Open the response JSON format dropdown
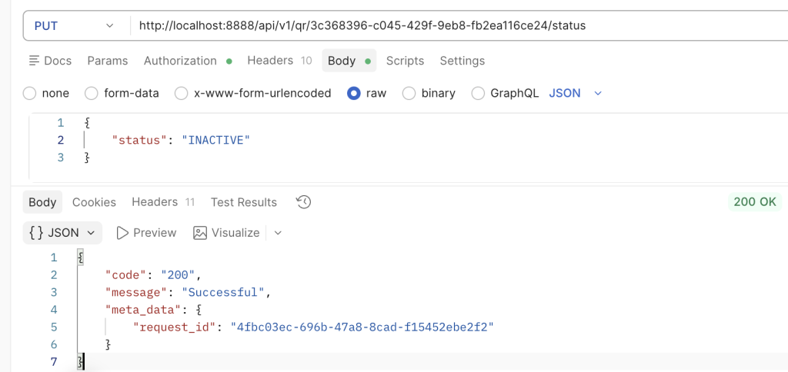788x372 pixels. pyautogui.click(x=62, y=233)
